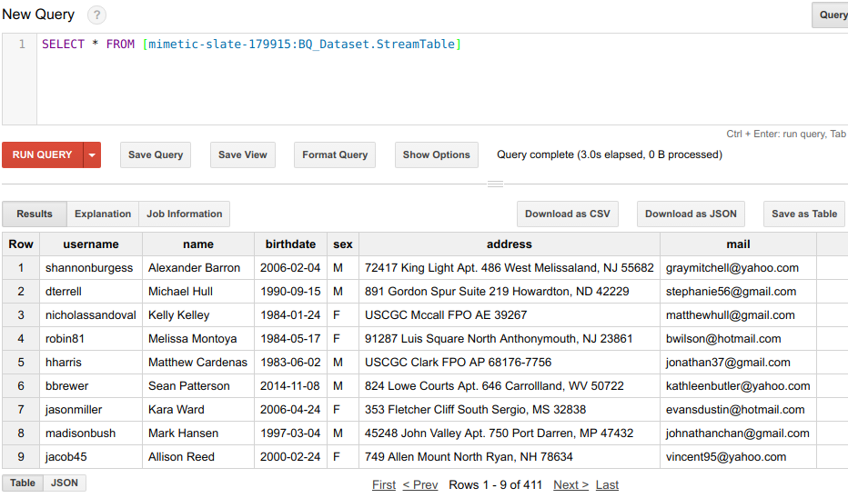
Task: Go to the Prev results page
Action: 420,485
